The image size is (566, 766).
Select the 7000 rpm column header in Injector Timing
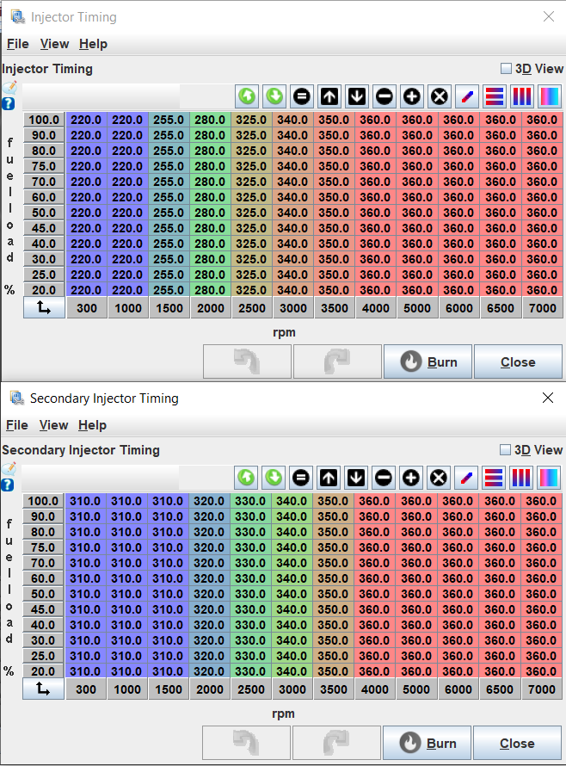point(541,308)
